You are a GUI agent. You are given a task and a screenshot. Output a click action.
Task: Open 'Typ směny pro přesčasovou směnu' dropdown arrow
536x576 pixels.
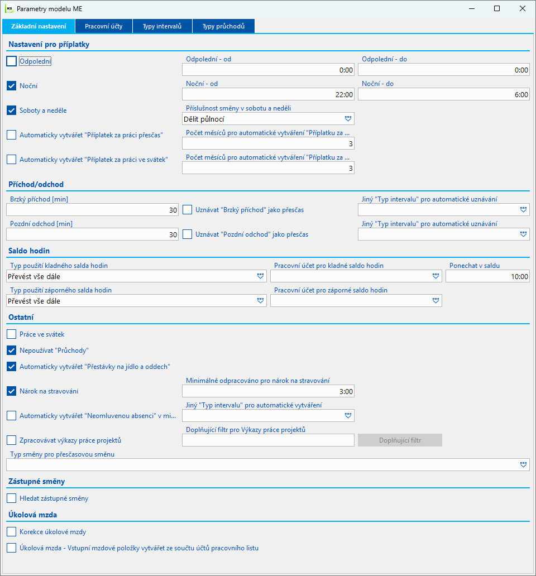coord(524,465)
